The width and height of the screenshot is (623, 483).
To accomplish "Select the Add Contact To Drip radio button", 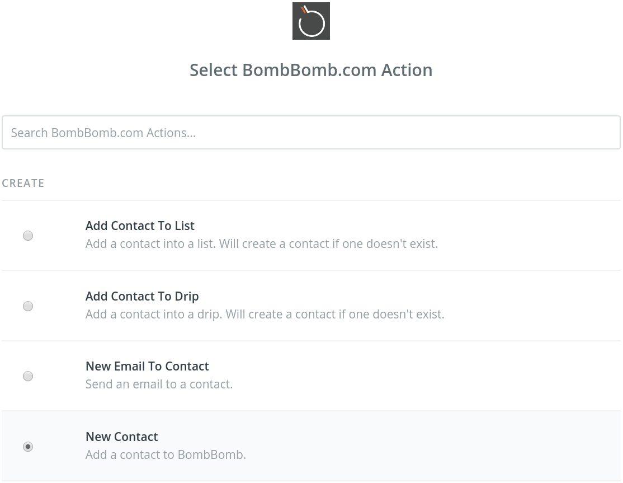I will [28, 306].
